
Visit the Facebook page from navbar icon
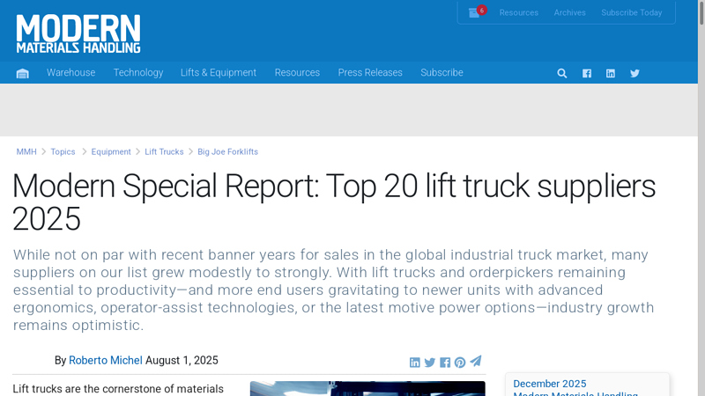(x=587, y=73)
